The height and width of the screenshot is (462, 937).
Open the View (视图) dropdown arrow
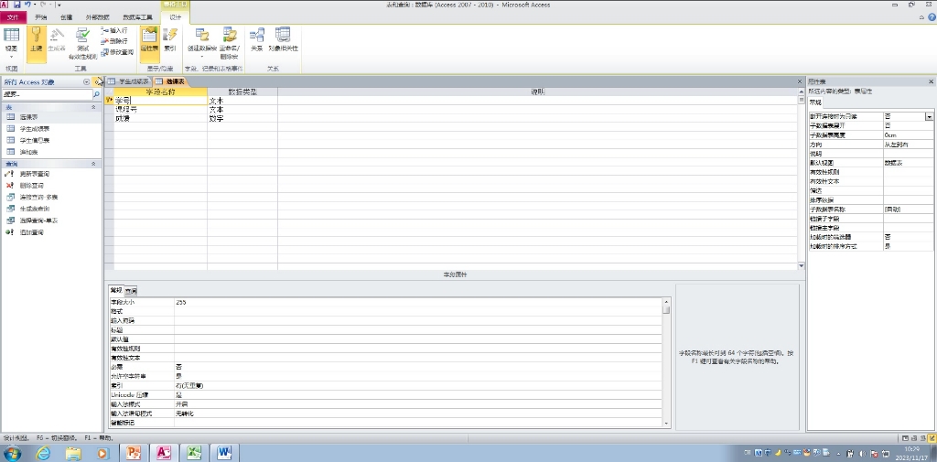[11, 56]
